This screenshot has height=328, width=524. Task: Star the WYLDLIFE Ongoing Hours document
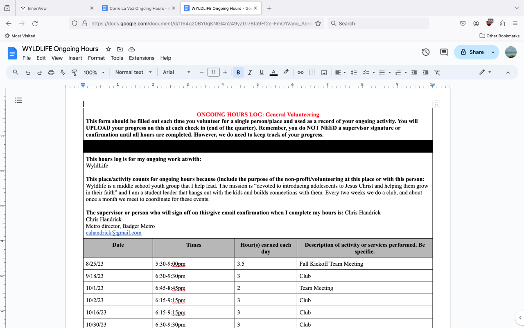click(108, 49)
